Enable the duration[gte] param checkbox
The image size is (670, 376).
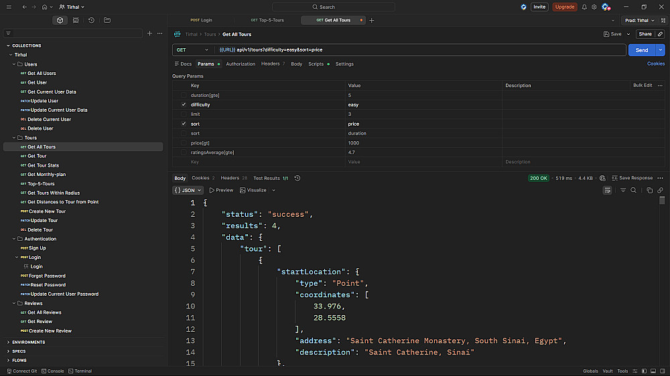click(184, 95)
